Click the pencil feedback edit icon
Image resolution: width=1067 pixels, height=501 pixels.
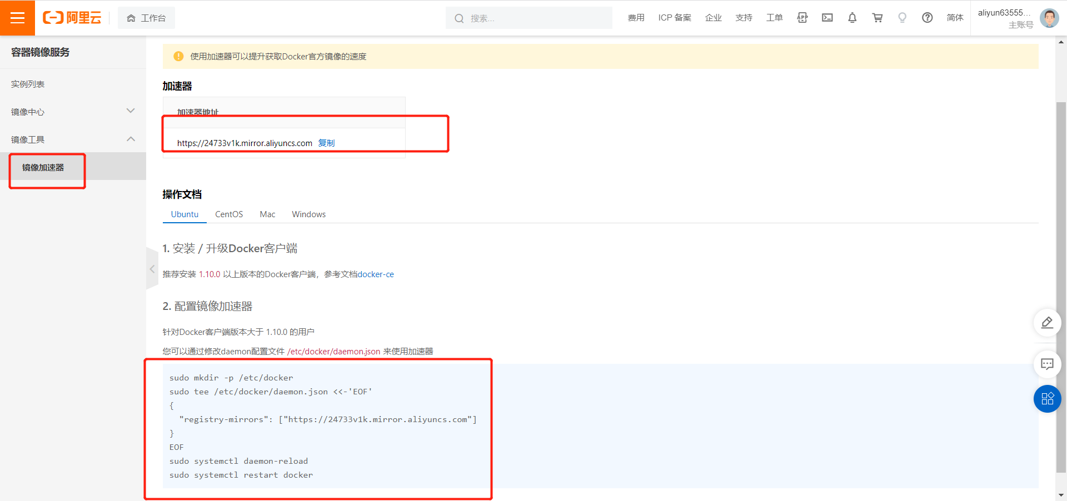(1047, 323)
